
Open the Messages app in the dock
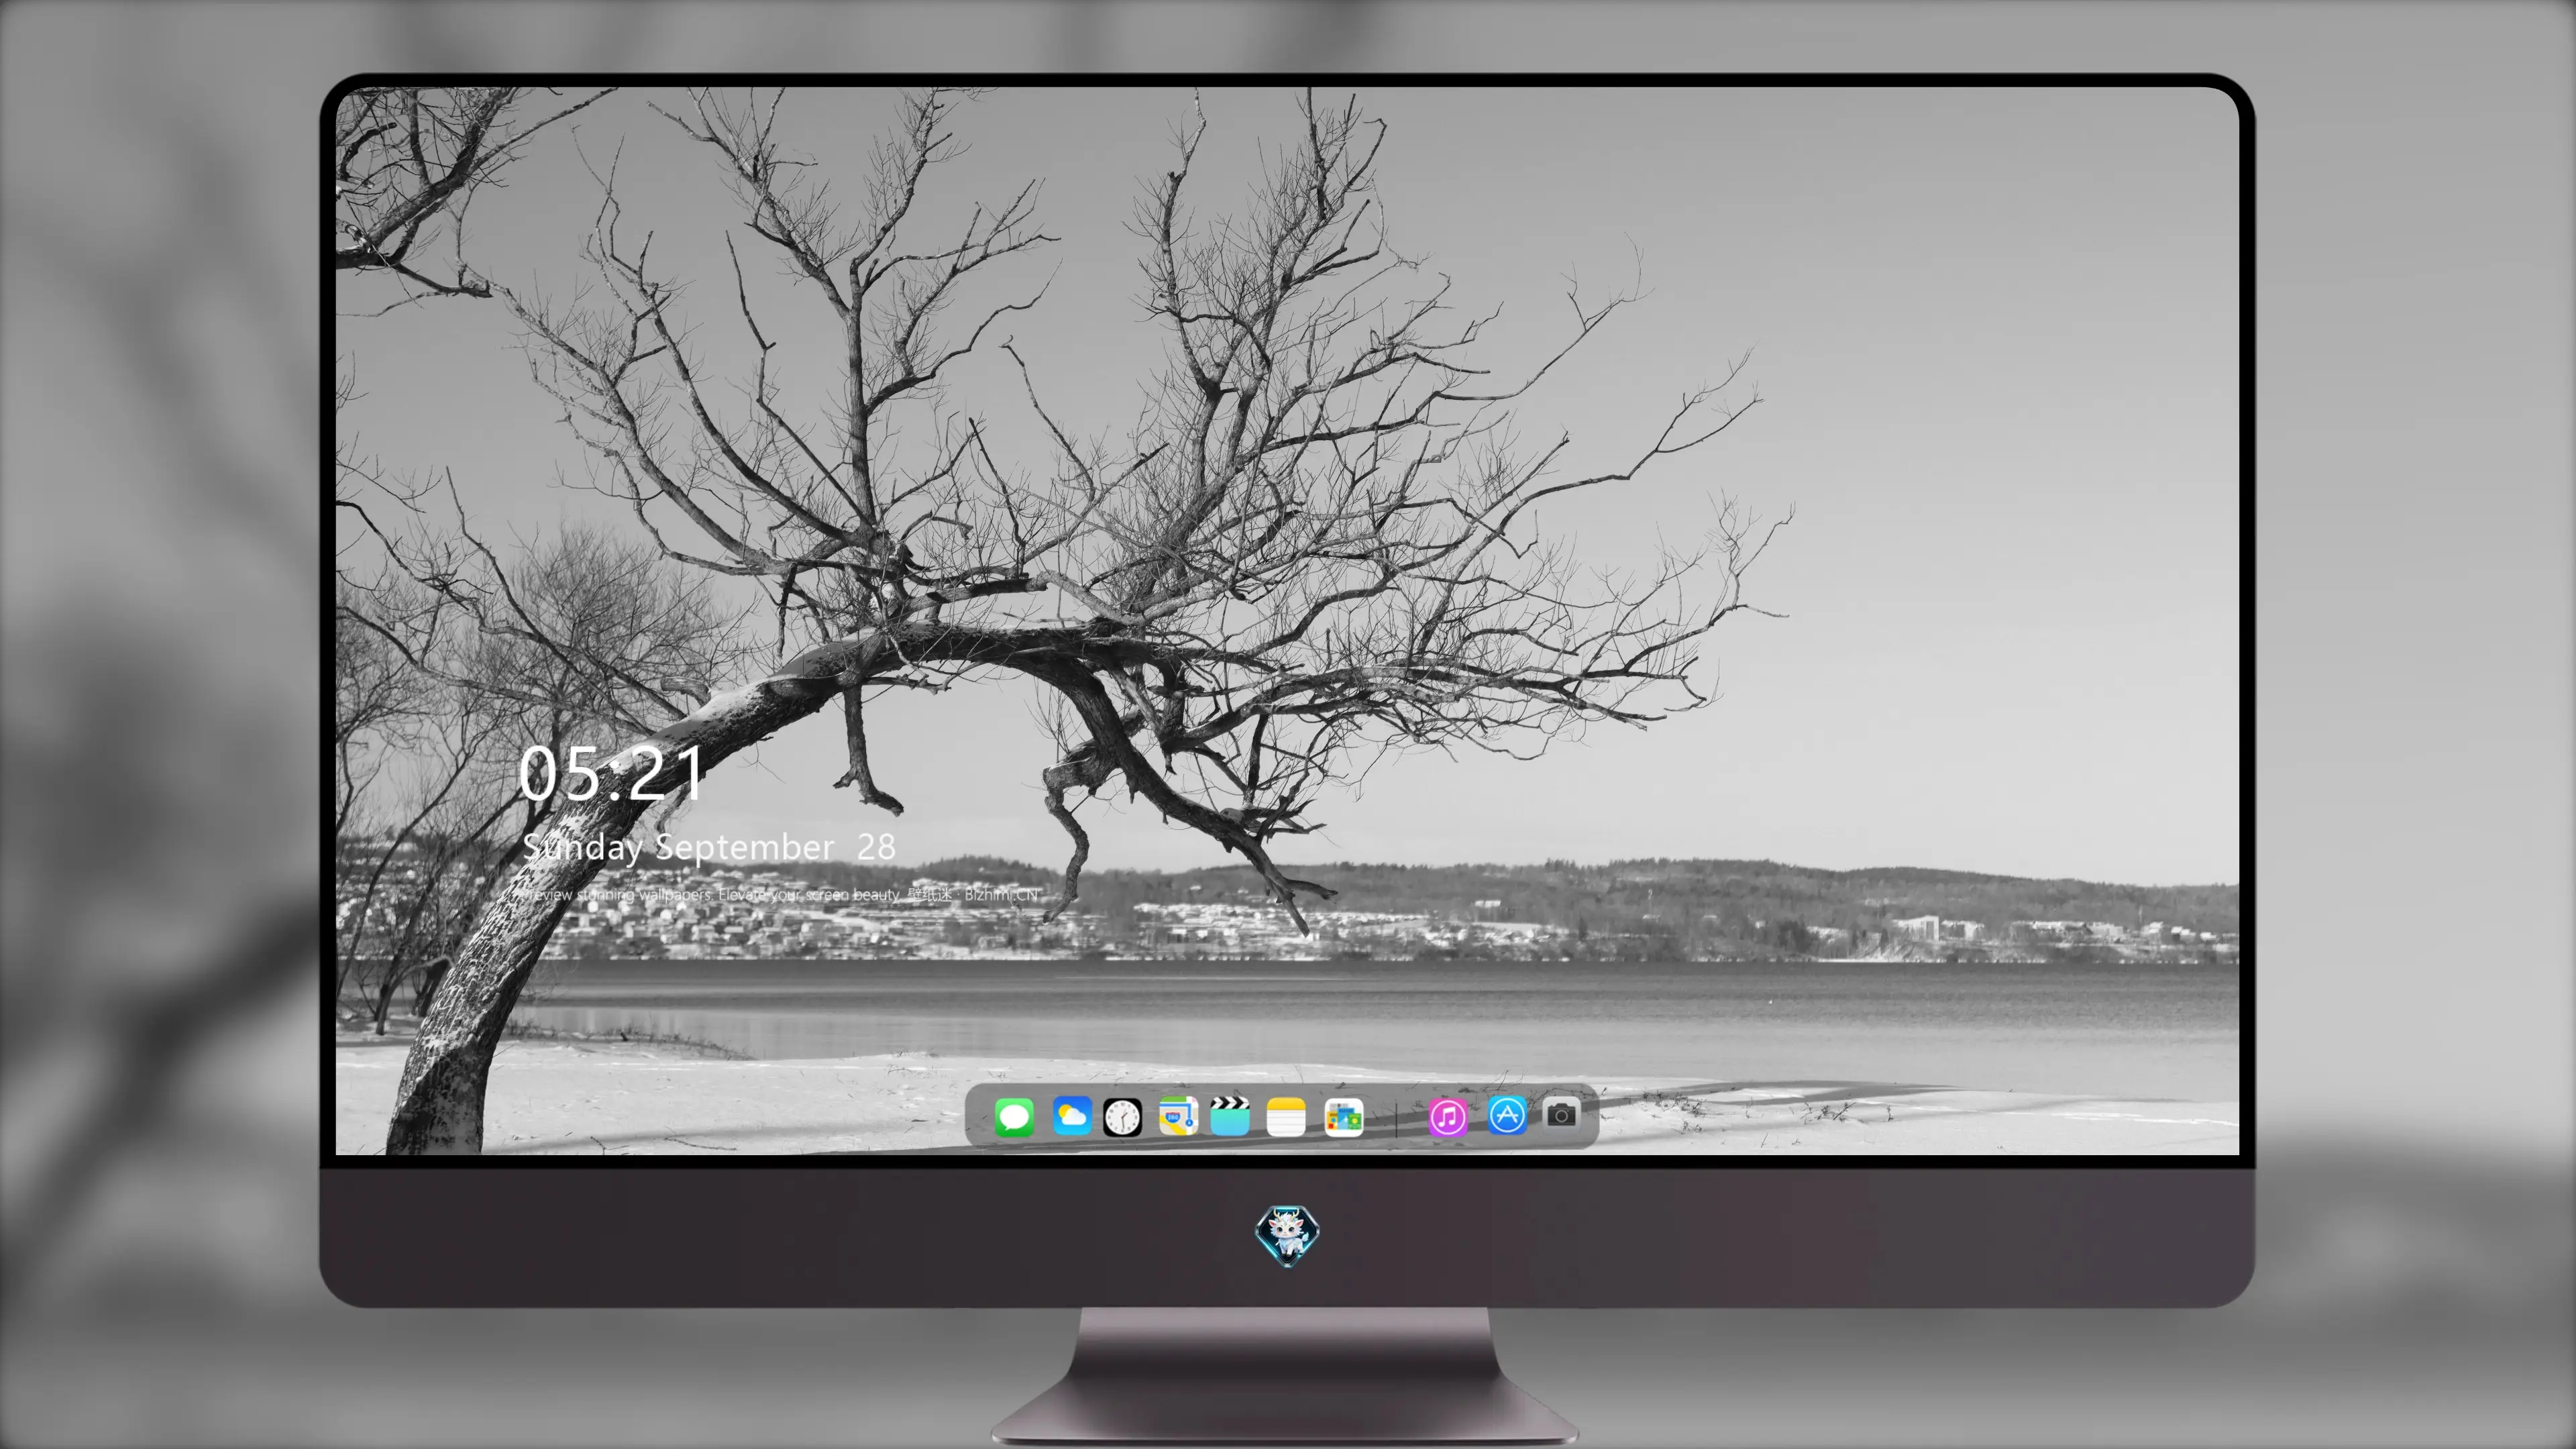pos(1014,1117)
